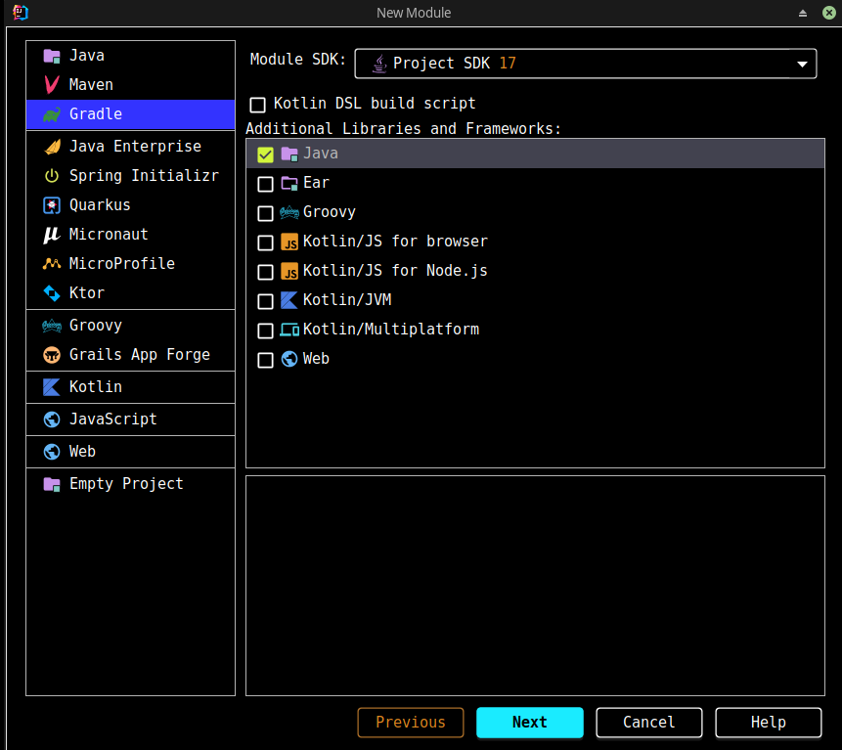Select the Grails App Forge icon

pos(52,355)
